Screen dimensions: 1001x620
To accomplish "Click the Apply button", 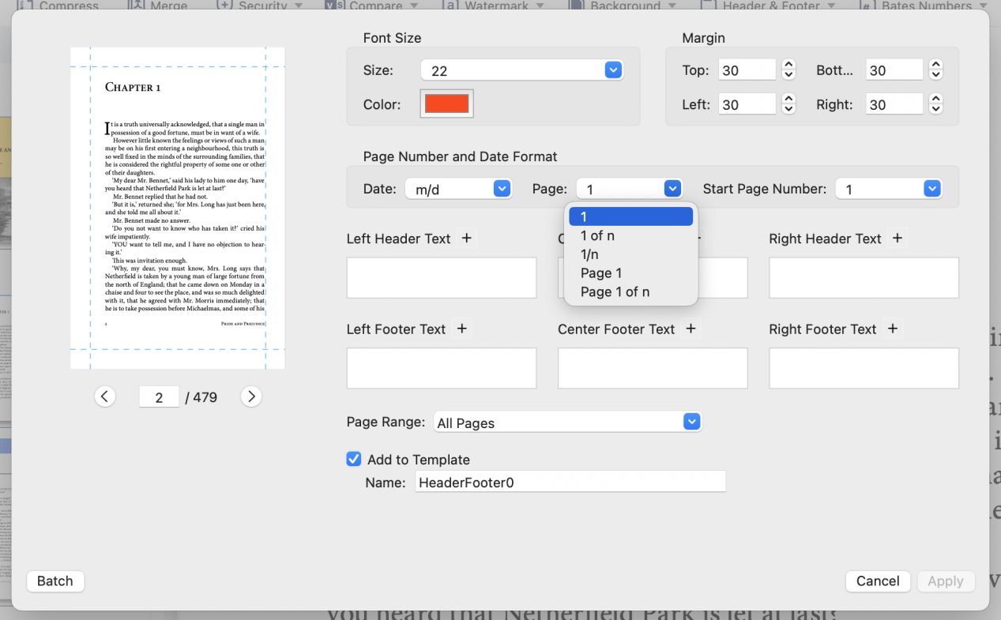I will pyautogui.click(x=946, y=581).
